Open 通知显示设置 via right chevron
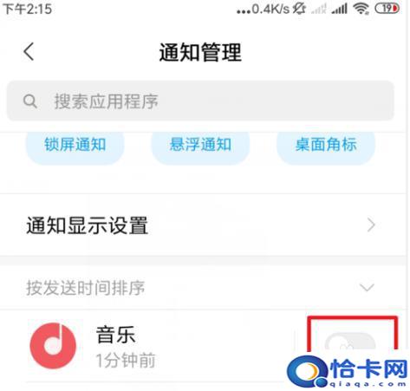 (371, 225)
